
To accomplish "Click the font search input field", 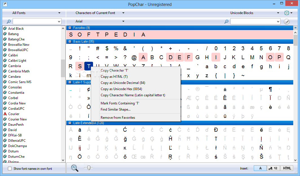I will point(35,22).
